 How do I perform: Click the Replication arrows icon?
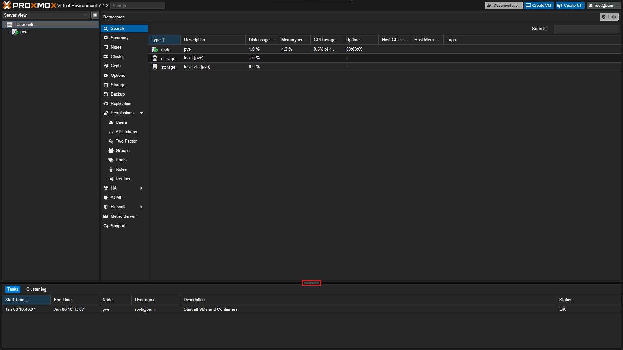tap(106, 104)
